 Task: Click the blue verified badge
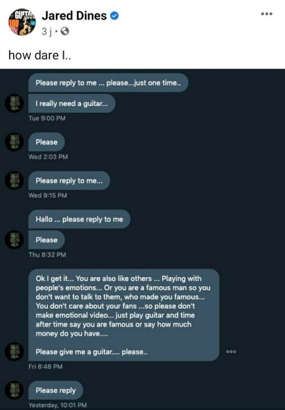(114, 16)
